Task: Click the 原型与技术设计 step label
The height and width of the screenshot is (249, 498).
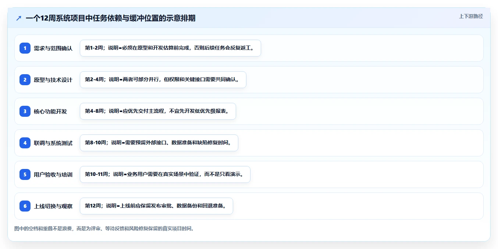Action: (53, 80)
